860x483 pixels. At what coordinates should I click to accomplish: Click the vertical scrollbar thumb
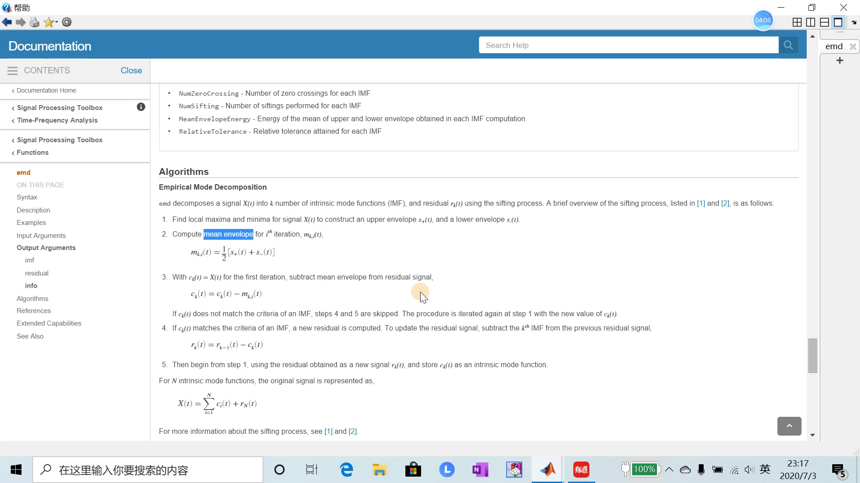click(x=813, y=356)
